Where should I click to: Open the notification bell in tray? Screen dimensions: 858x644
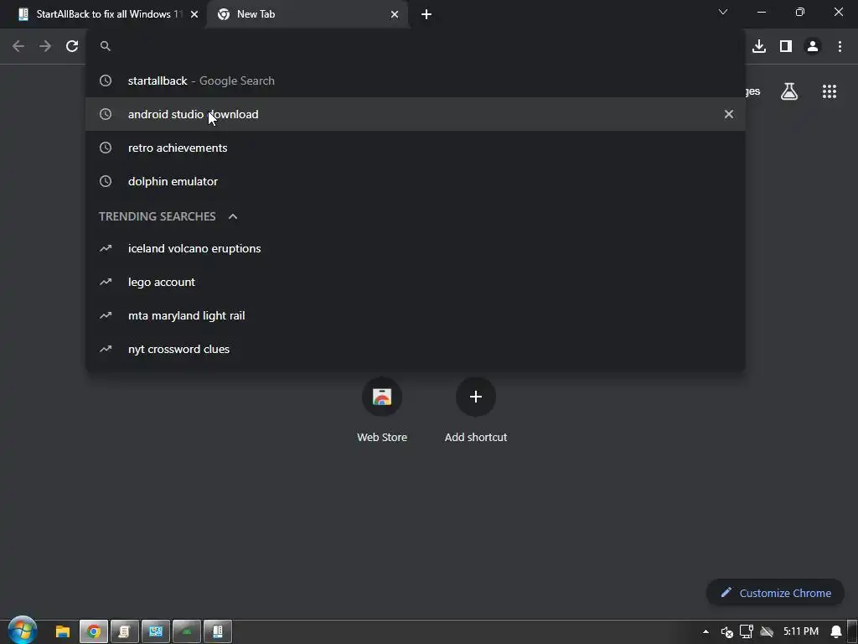coord(836,631)
